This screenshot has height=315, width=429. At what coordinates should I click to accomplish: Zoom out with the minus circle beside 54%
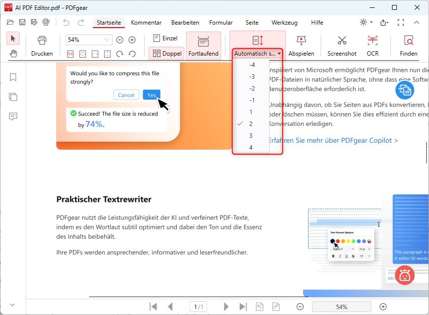pos(119,40)
